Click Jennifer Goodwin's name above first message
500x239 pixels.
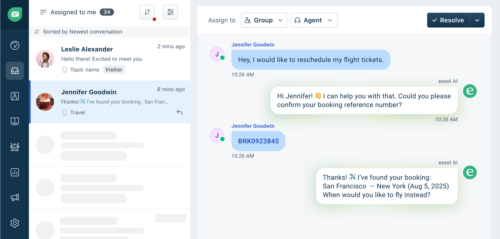point(253,45)
